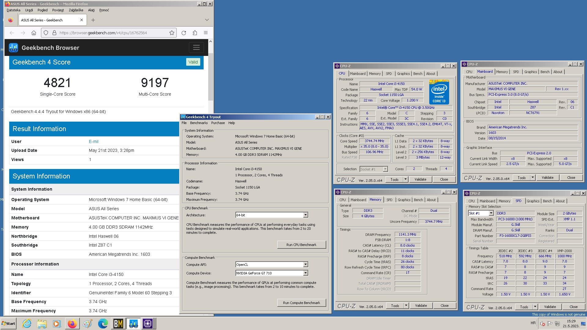Viewport: 587px width, 330px height.
Task: Expand Tools arrow in CPU tab window
Action: [x=406, y=180]
